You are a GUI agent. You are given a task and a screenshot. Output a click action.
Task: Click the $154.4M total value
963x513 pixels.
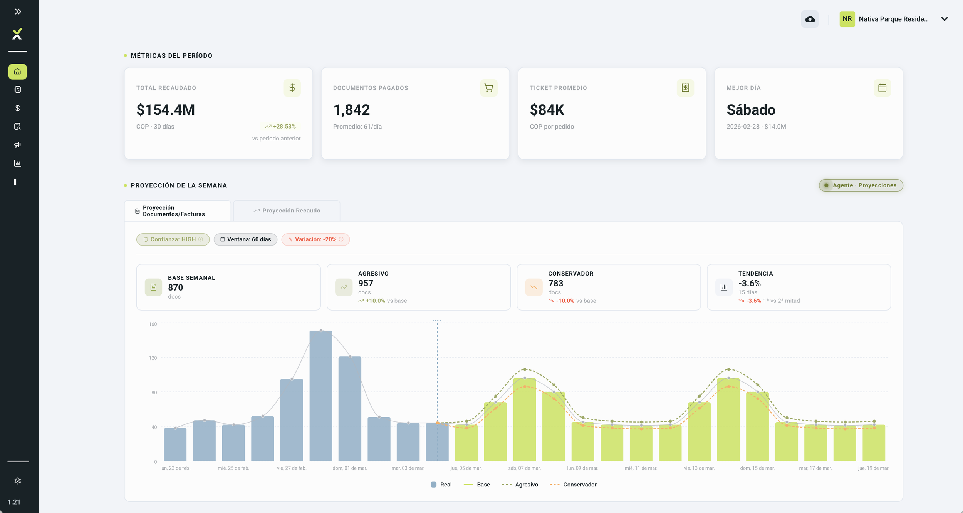click(x=166, y=110)
